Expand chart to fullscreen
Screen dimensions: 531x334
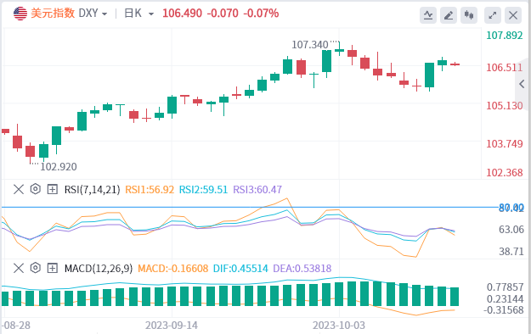click(493, 15)
